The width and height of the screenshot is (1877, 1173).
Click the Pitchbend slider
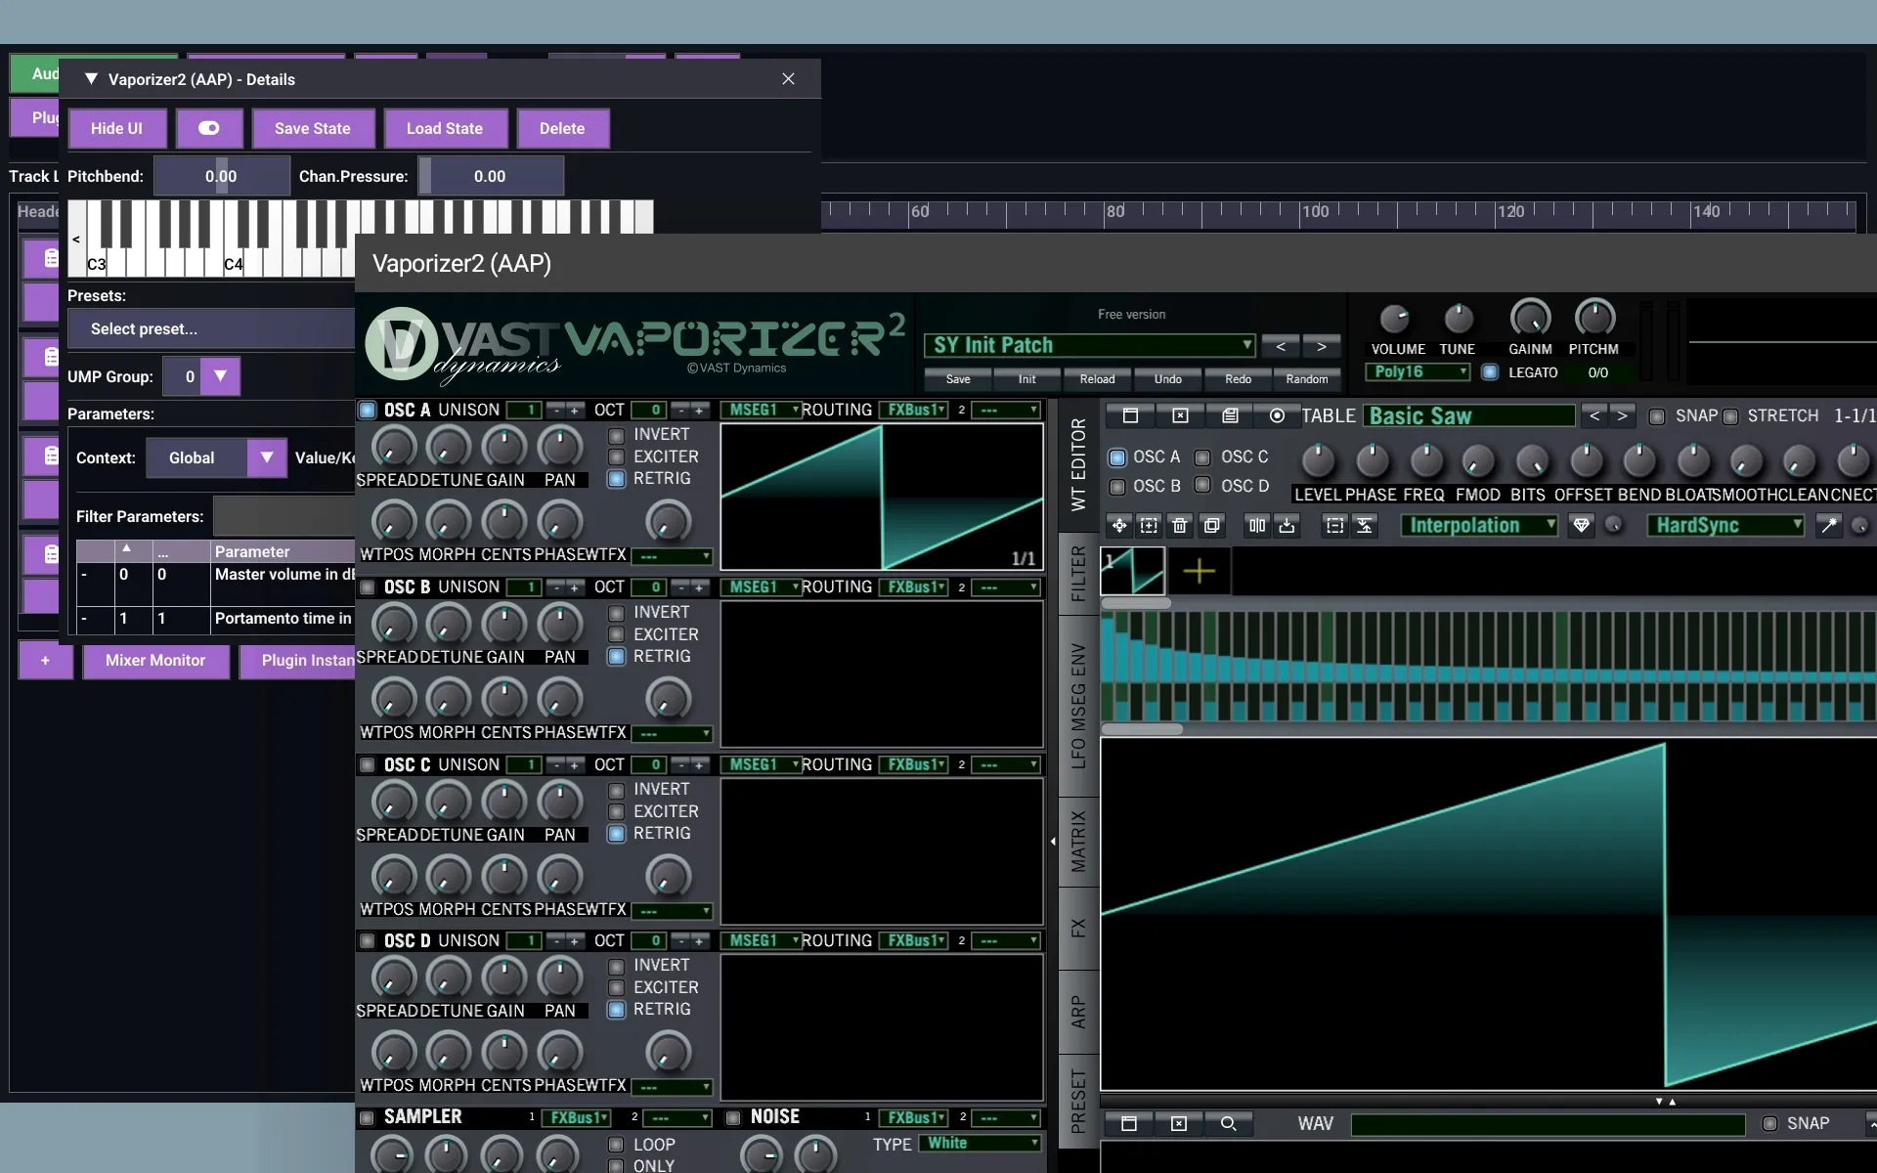point(222,177)
